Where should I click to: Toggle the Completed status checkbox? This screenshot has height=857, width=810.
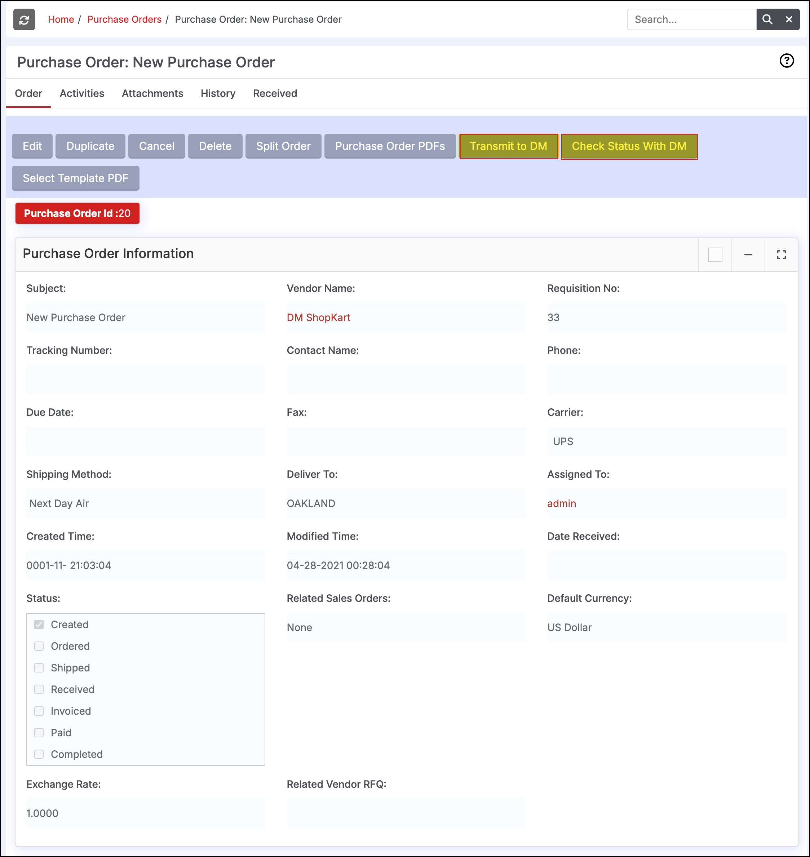(x=39, y=754)
